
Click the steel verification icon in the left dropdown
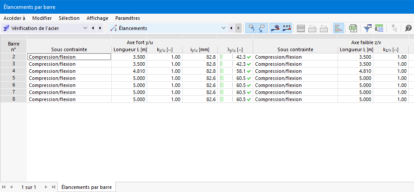tap(7, 28)
